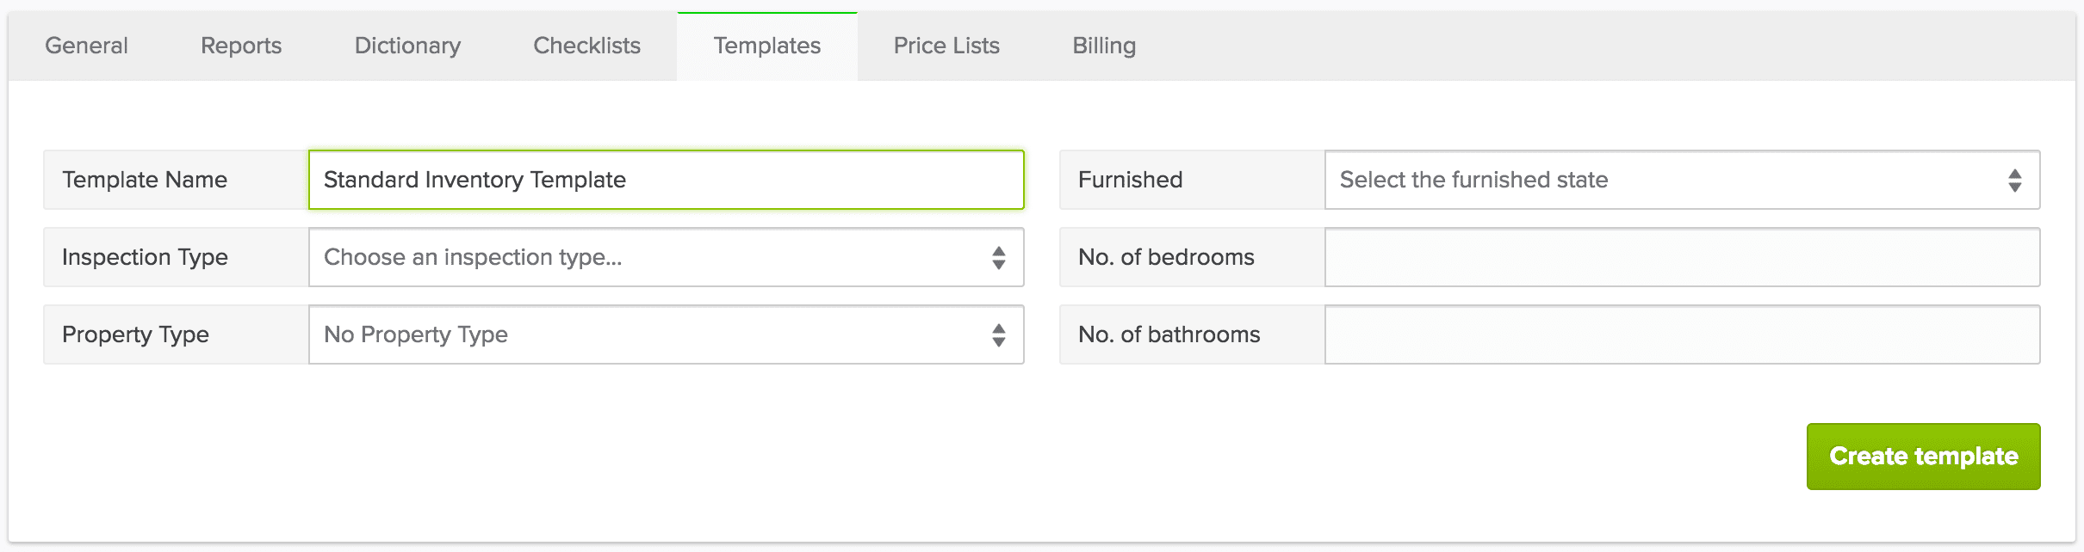Viewport: 2084px width, 552px height.
Task: Select 'Choose an inspection type...' text
Action: [472, 256]
